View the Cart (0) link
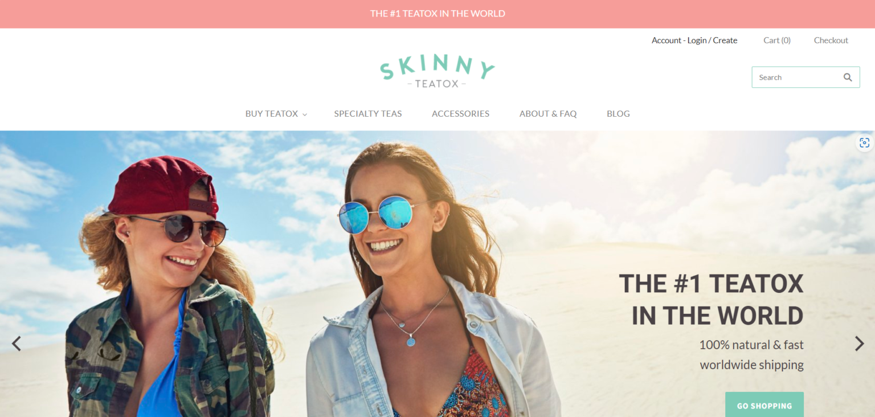The width and height of the screenshot is (875, 417). coord(777,40)
